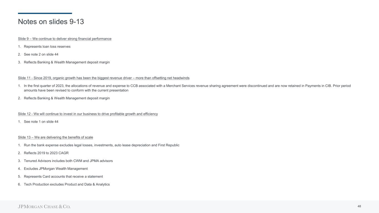
Task: Click the Tenured Advisors note
Action: click(x=68, y=161)
